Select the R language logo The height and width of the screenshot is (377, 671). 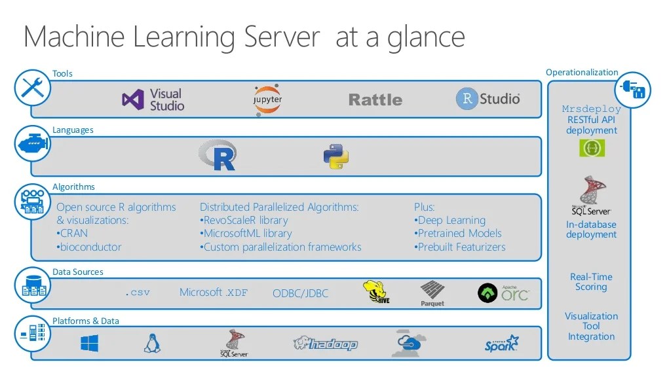[x=221, y=155]
